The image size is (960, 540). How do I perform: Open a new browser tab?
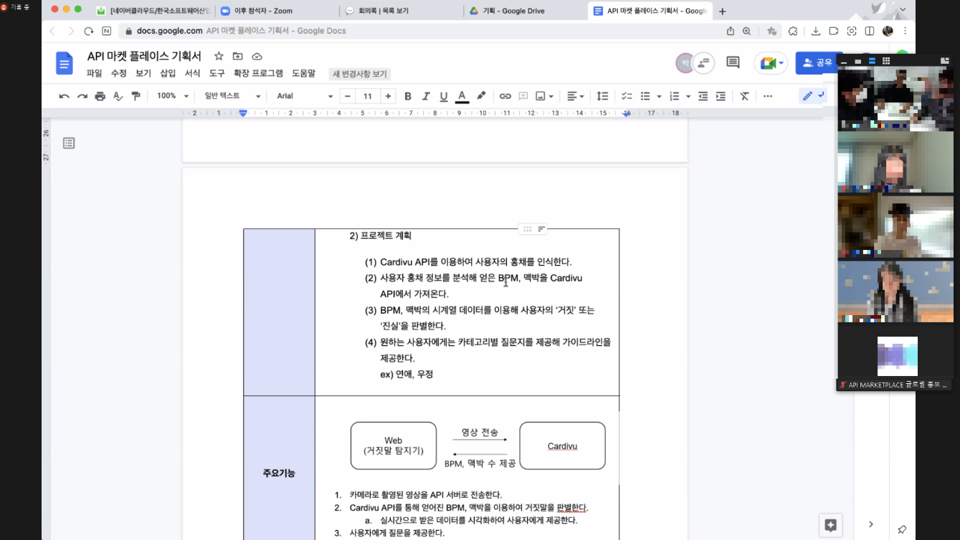click(722, 11)
